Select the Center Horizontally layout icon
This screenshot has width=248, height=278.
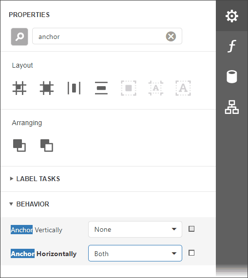click(74, 88)
